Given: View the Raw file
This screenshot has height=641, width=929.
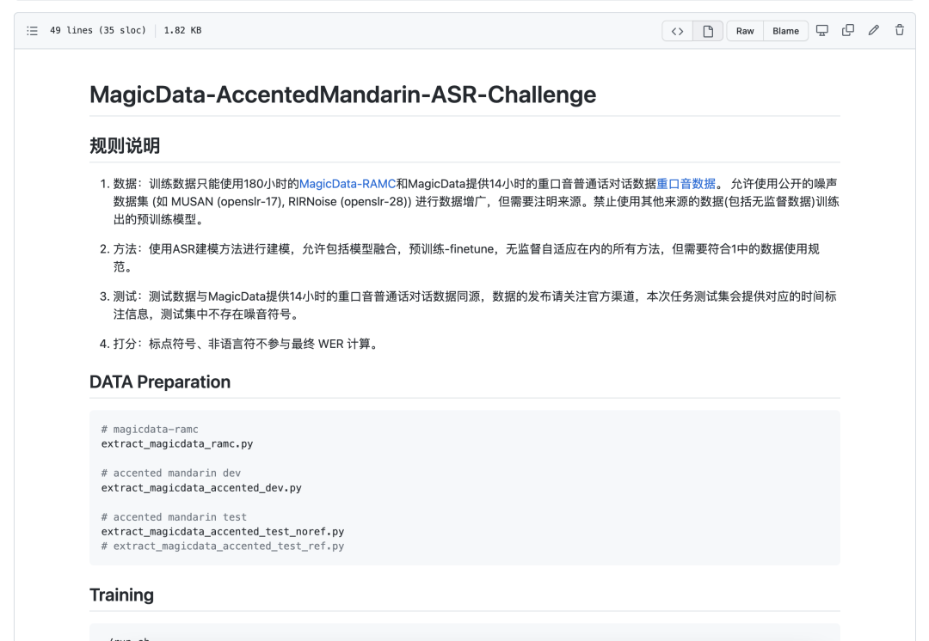Looking at the screenshot, I should click(x=744, y=30).
